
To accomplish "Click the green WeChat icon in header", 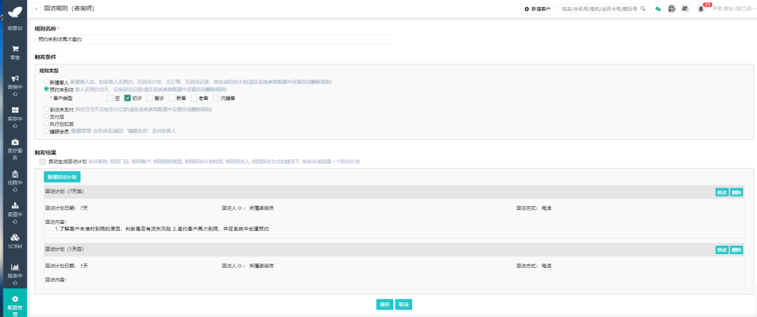I will pyautogui.click(x=657, y=8).
